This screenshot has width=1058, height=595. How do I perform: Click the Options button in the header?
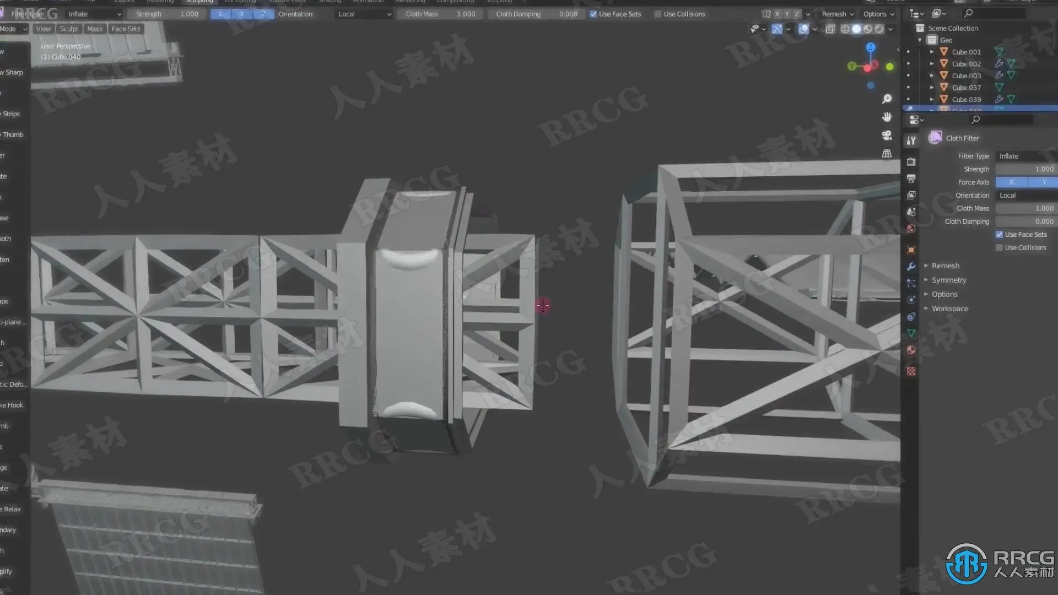(878, 14)
